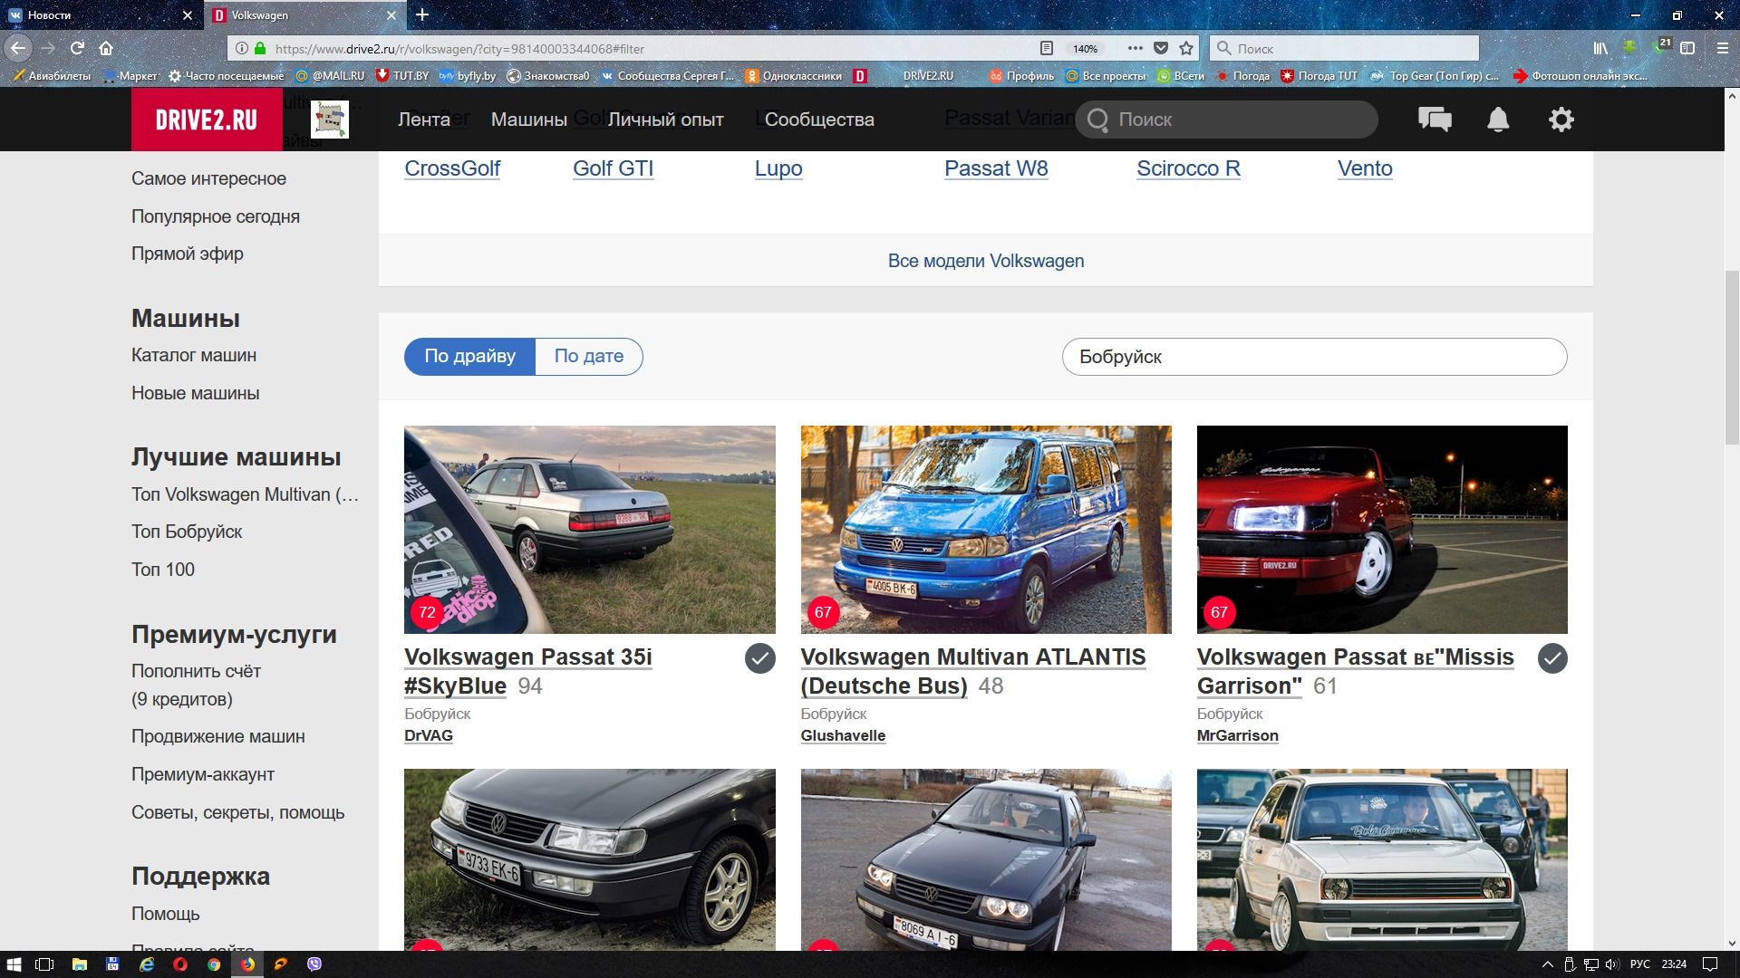The height and width of the screenshot is (978, 1740).
Task: Open a new browser tab with plus
Action: (422, 14)
